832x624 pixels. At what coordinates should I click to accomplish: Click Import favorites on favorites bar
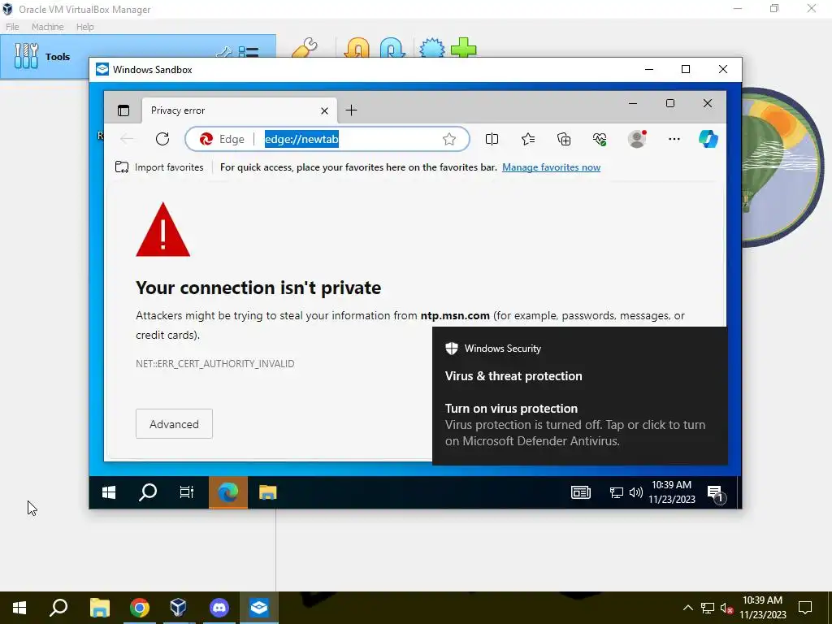[x=159, y=167]
